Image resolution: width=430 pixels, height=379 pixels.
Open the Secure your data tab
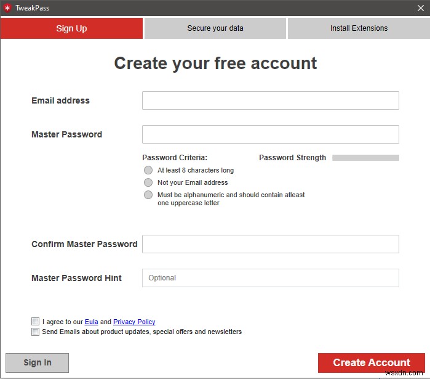pos(215,28)
